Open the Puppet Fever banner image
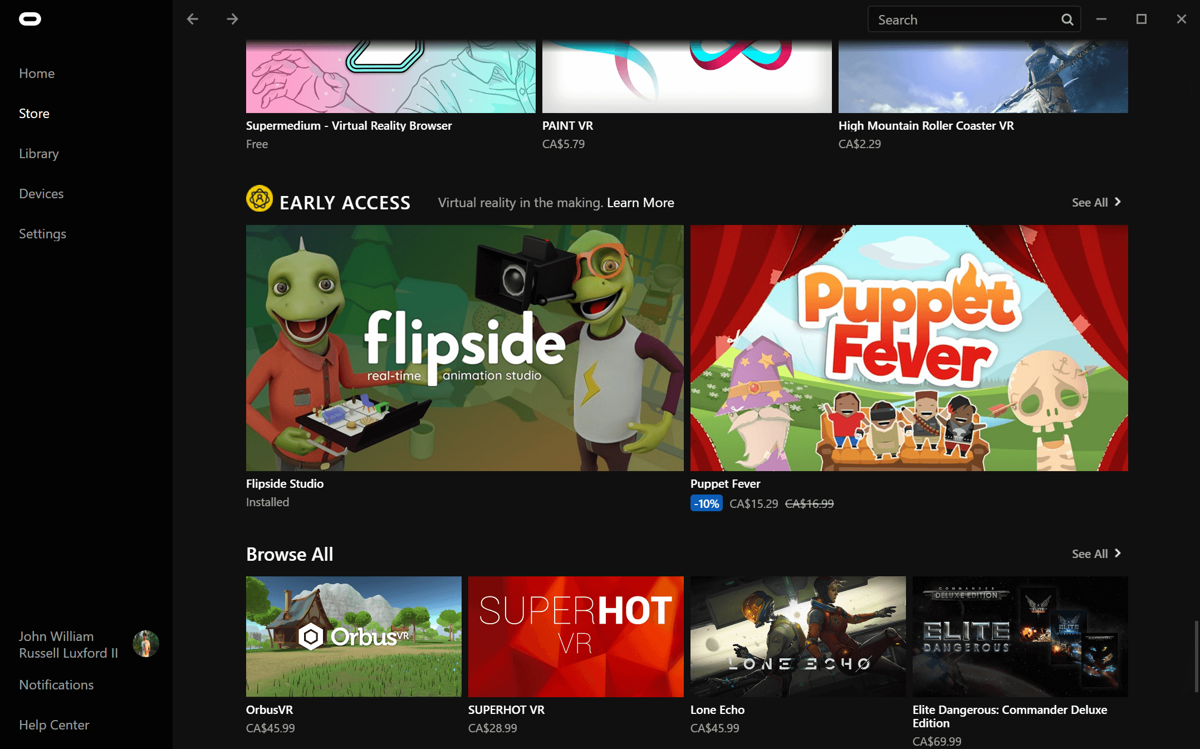This screenshot has width=1200, height=749. tap(909, 348)
